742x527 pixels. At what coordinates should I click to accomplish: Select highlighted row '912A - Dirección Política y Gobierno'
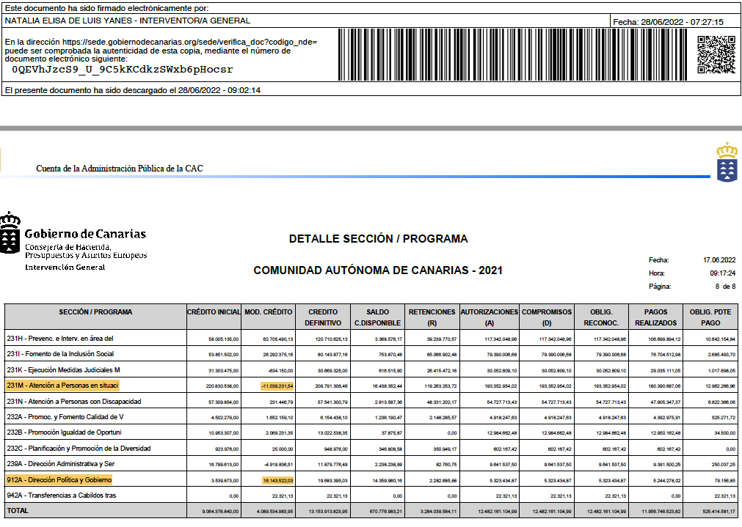(x=371, y=480)
